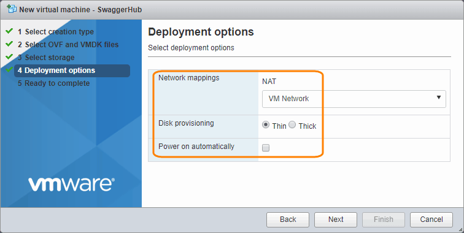Go to step 1 Select creation type
Viewport: 464px width, 233px height.
[56, 32]
